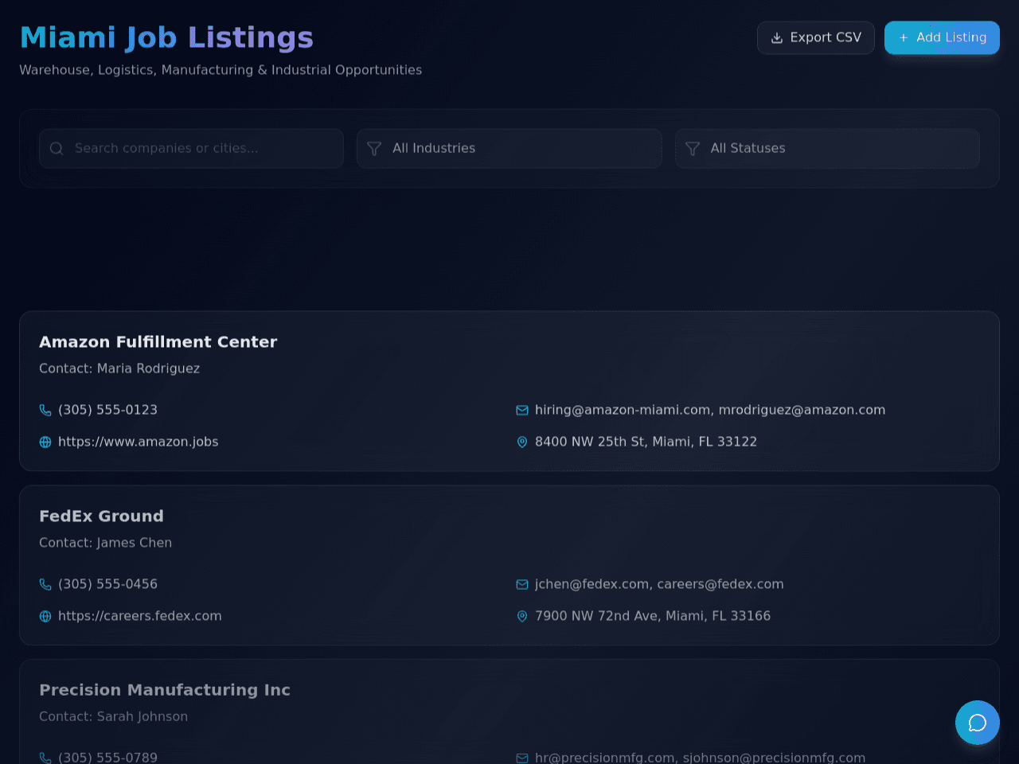Screen dimensions: 1019x764
Task: Click phone number (305) 555-0123
Action: 107,410
